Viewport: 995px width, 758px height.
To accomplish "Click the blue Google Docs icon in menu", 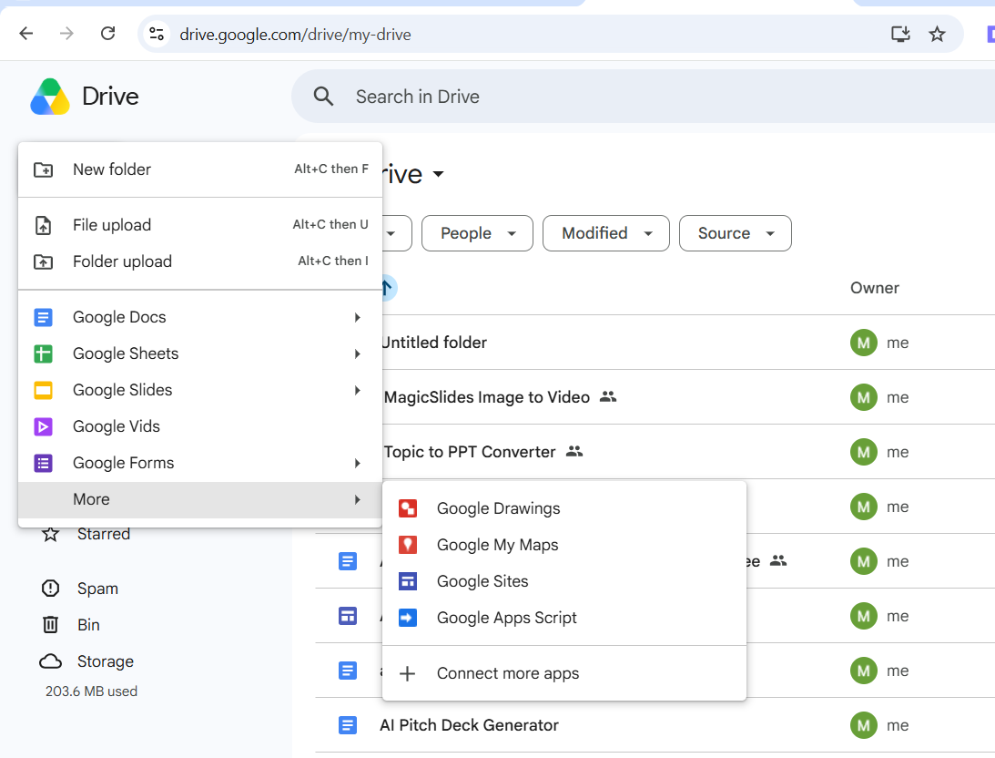I will pos(43,317).
